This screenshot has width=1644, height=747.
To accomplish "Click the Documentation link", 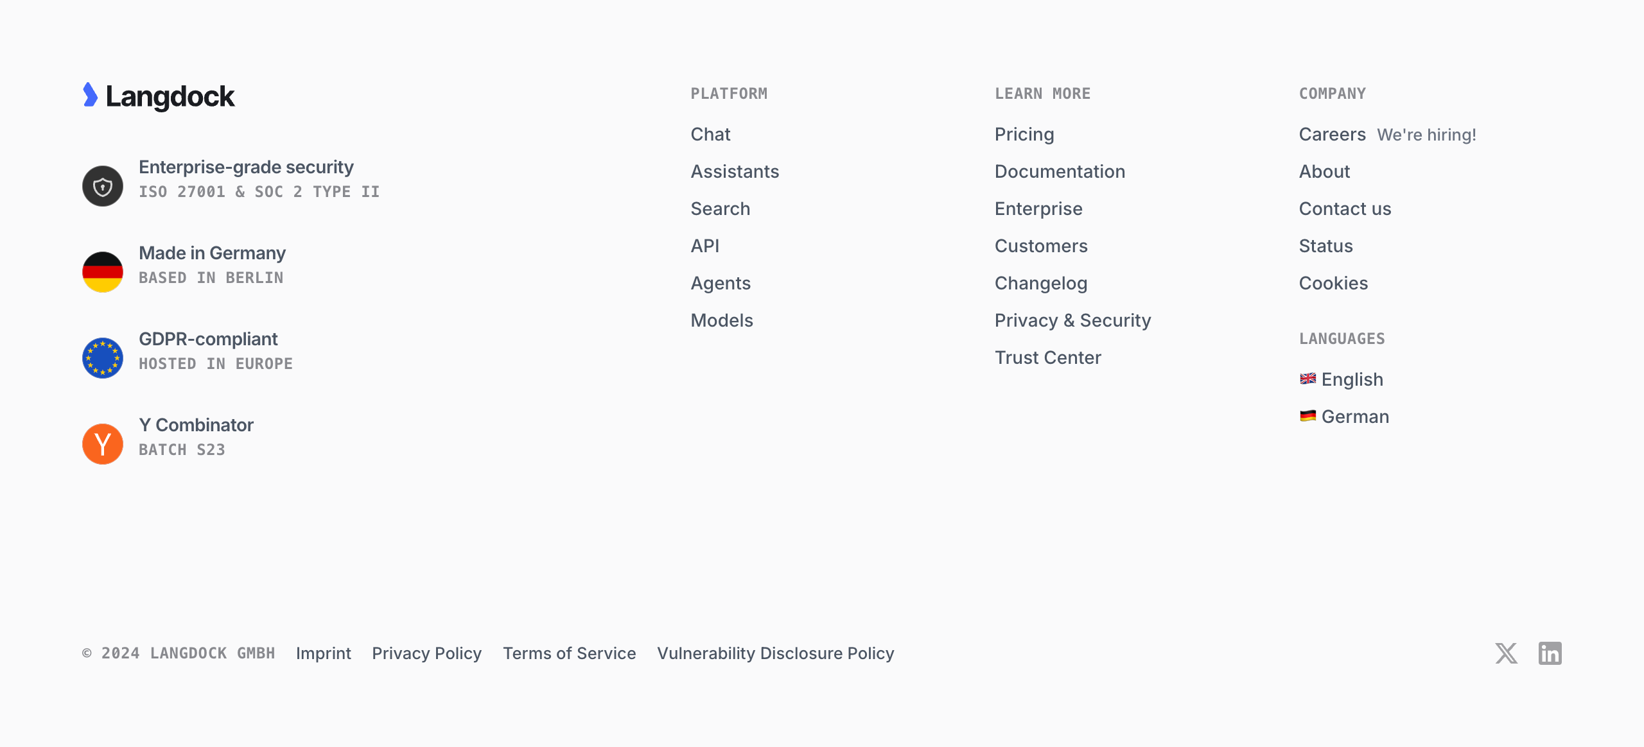I will pos(1060,171).
